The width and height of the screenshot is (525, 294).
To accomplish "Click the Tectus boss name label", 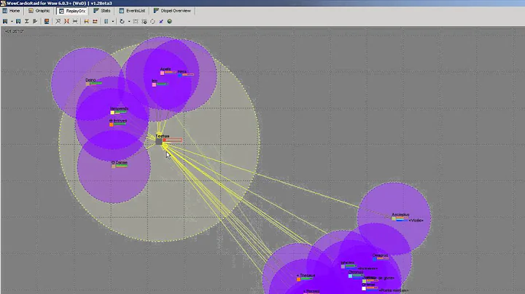I will [x=163, y=136].
